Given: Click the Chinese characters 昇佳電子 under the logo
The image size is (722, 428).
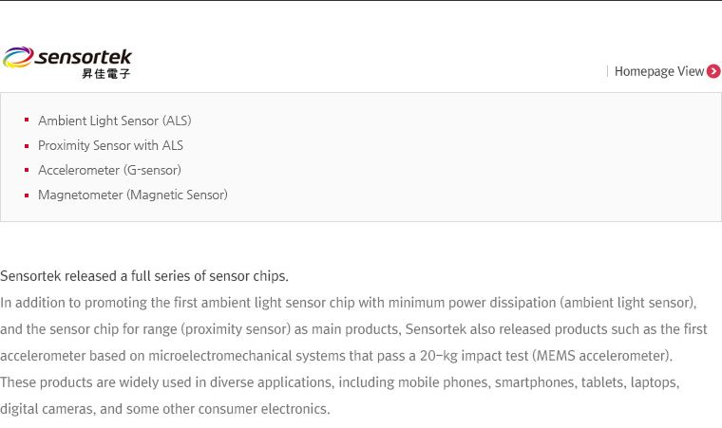Looking at the screenshot, I should 105,74.
